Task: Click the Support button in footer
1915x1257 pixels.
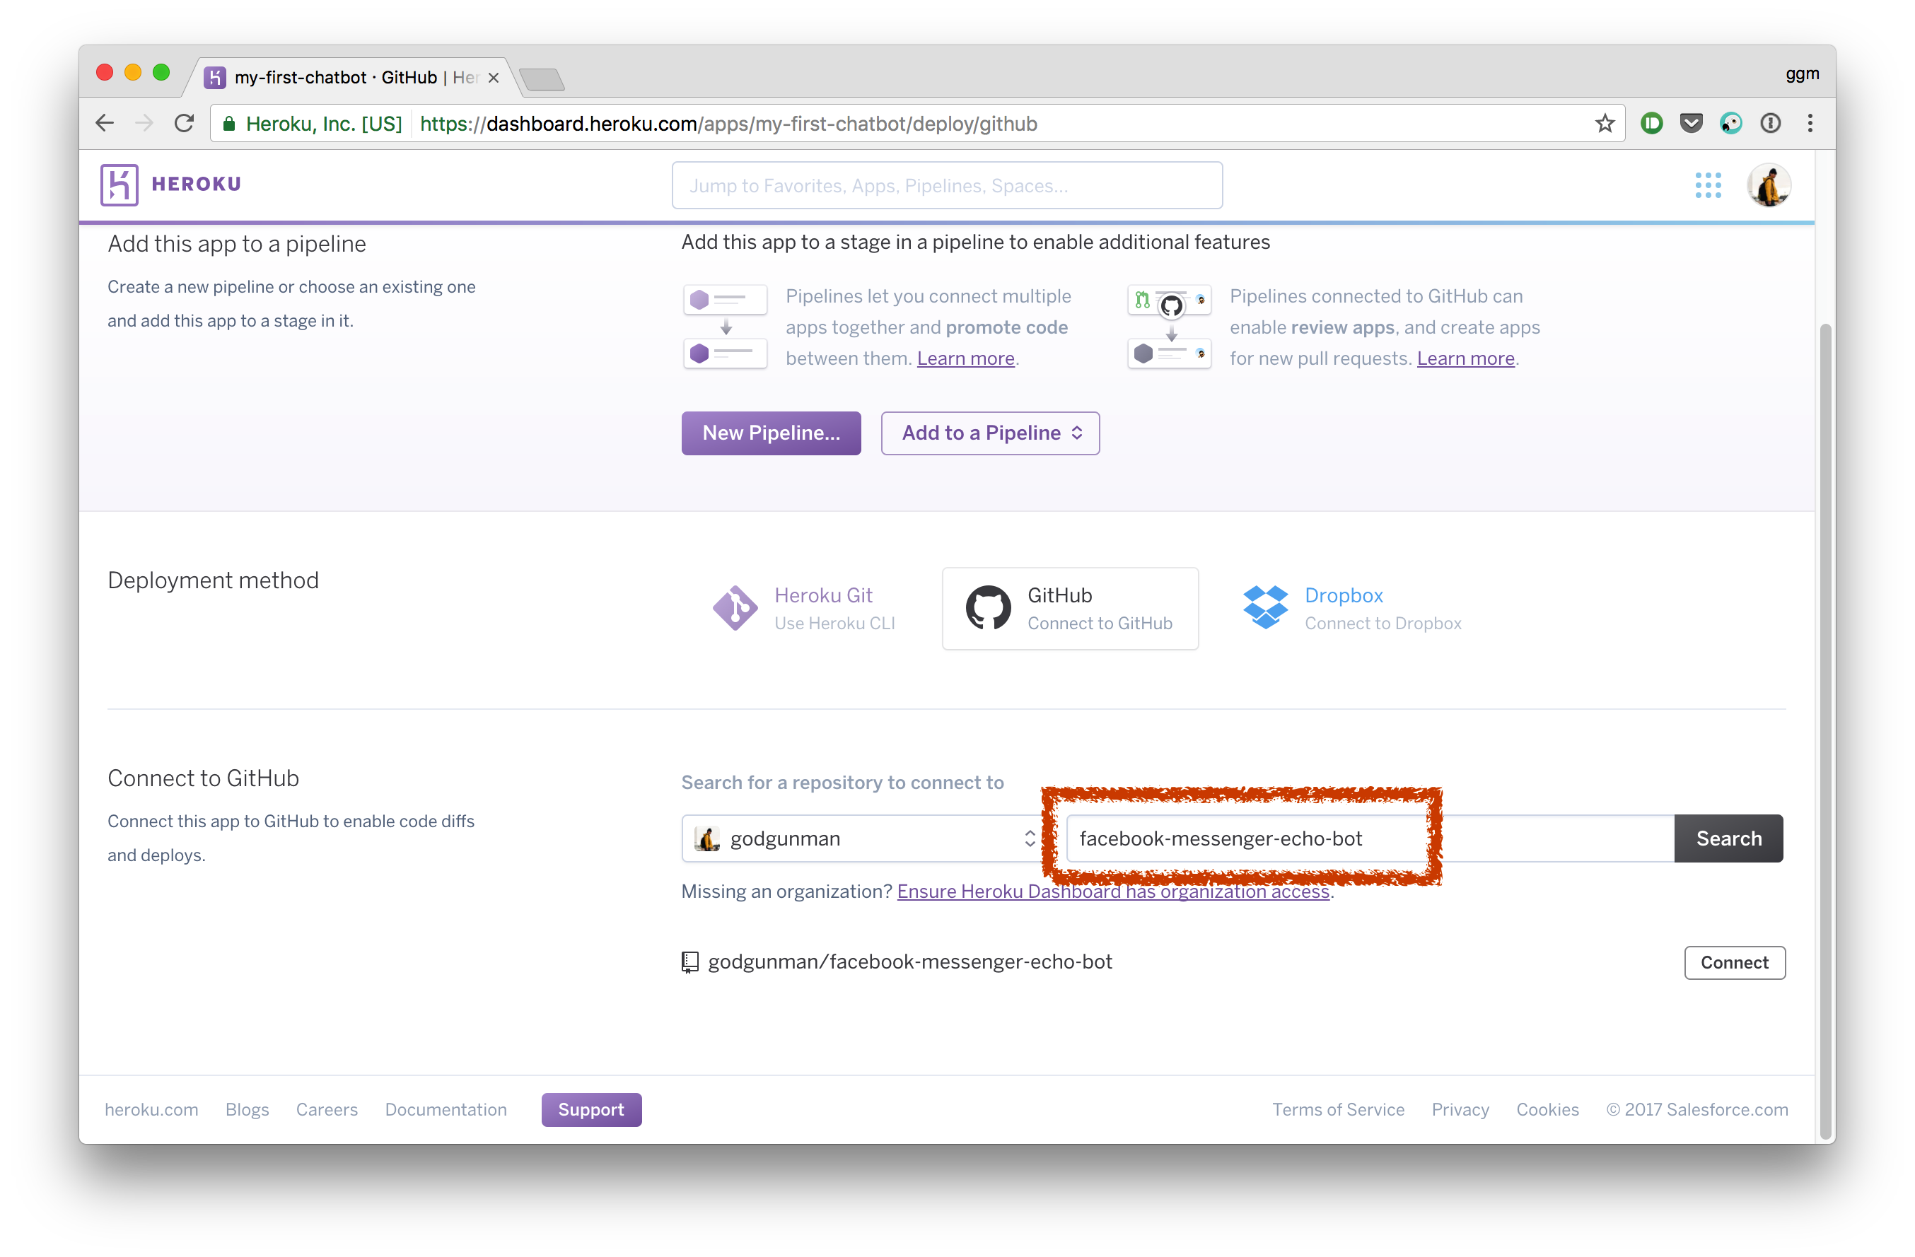Action: 591,1110
